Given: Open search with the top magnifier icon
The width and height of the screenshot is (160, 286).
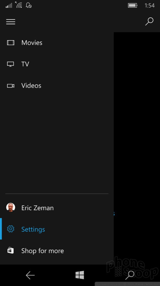Looking at the screenshot, I should pos(149,21).
